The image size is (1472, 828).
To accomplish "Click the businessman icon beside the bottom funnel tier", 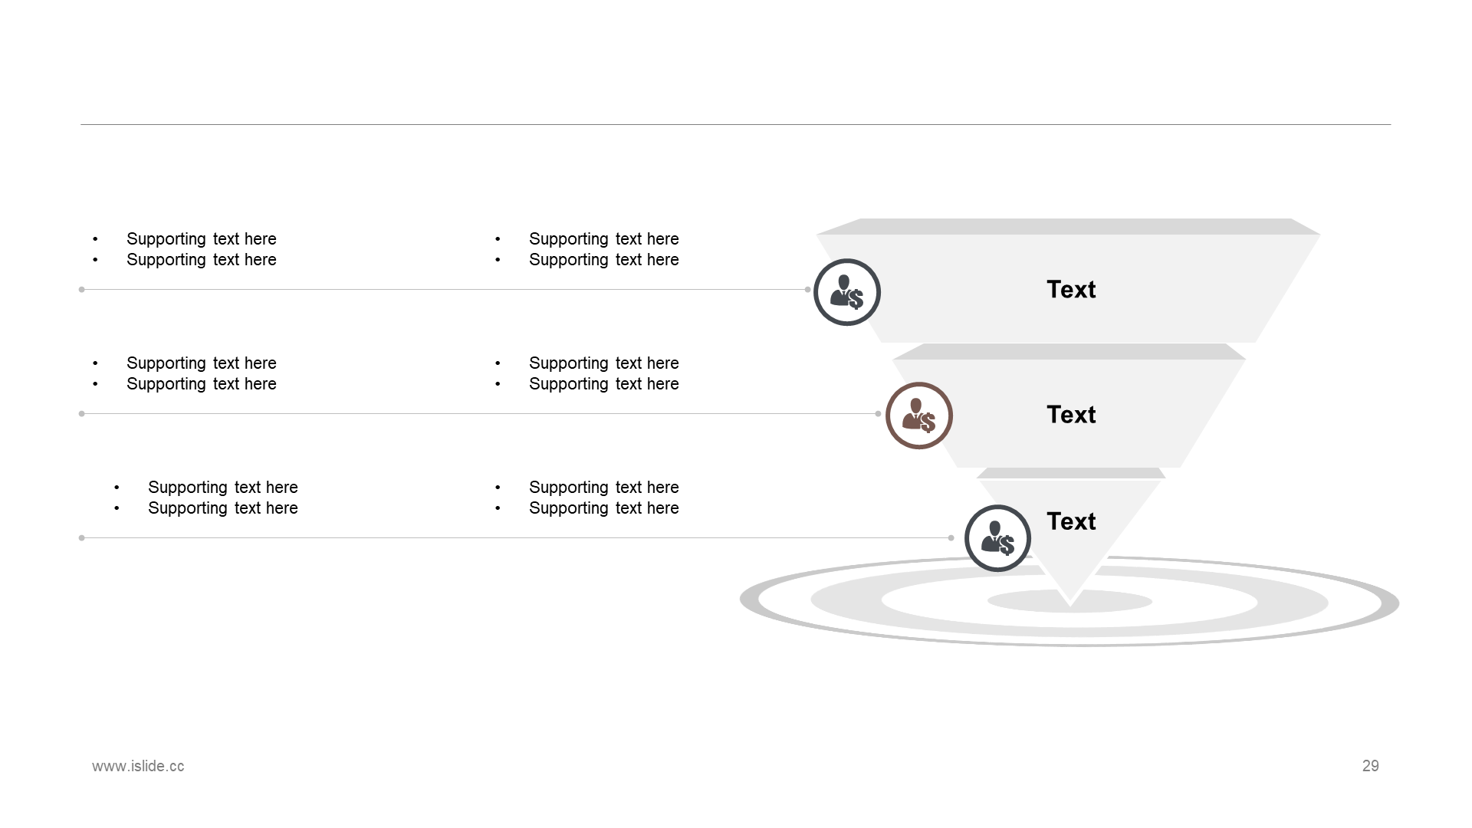I will tap(997, 538).
